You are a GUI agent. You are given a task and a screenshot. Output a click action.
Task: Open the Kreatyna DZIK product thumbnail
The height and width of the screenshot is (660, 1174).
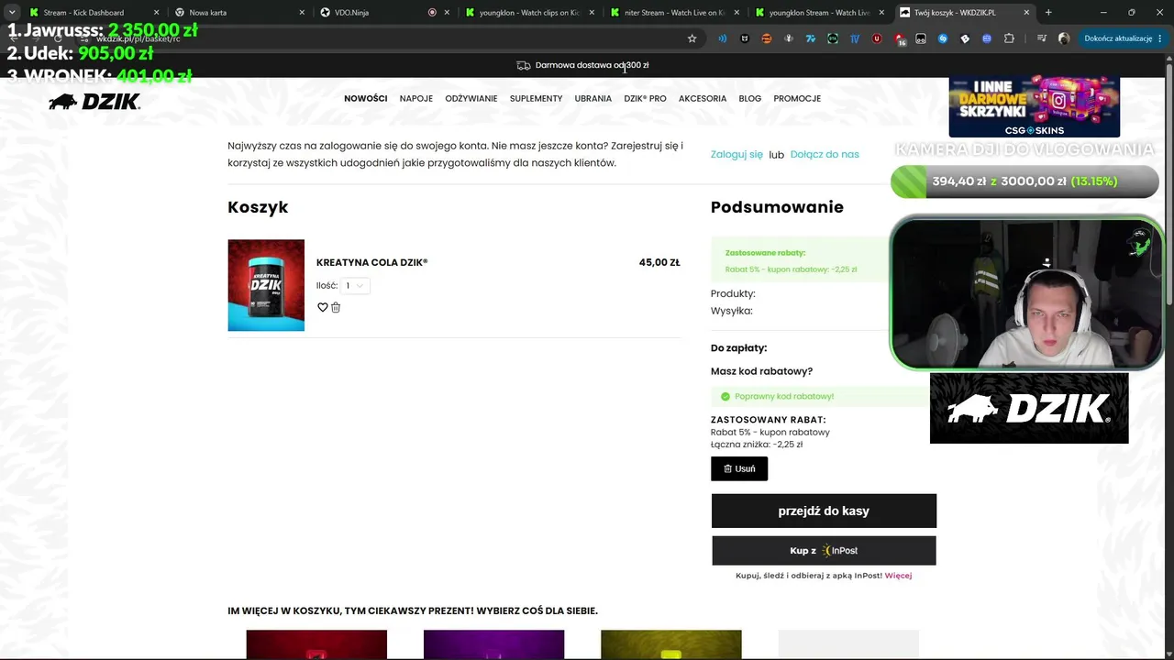[266, 285]
